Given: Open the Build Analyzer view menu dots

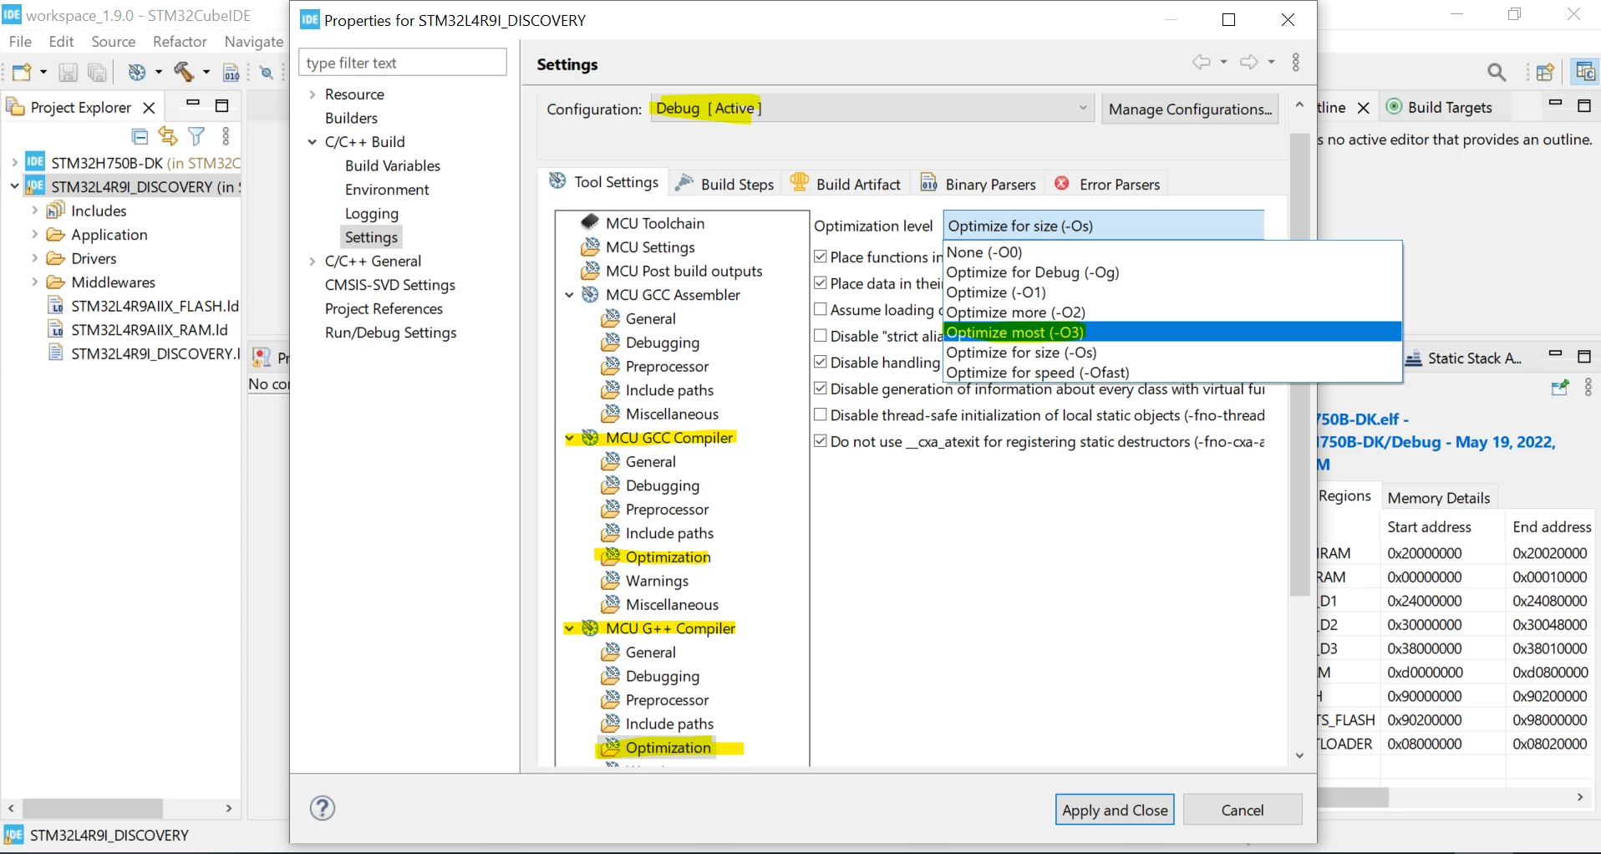Looking at the screenshot, I should (x=1588, y=388).
